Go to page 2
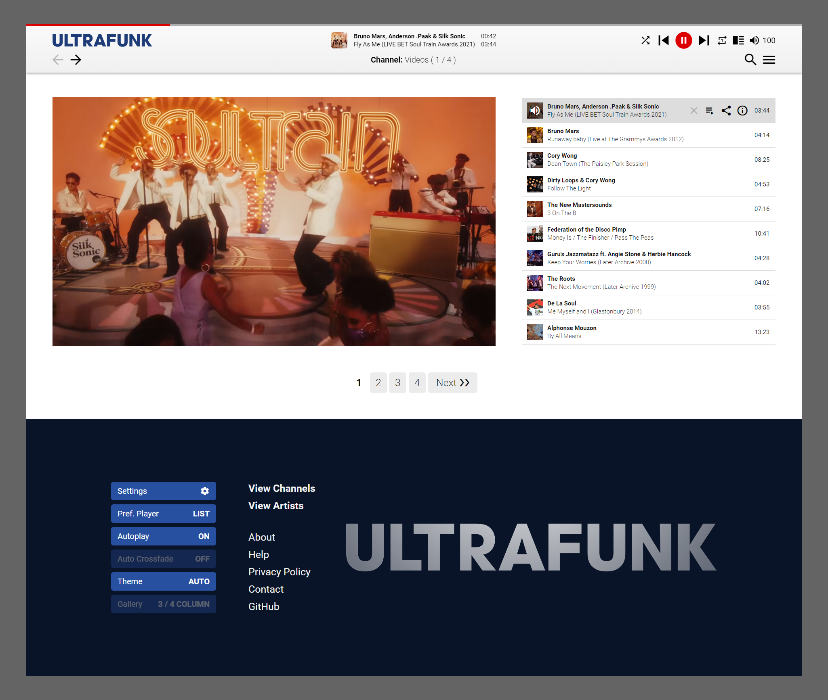The image size is (828, 700). point(378,382)
